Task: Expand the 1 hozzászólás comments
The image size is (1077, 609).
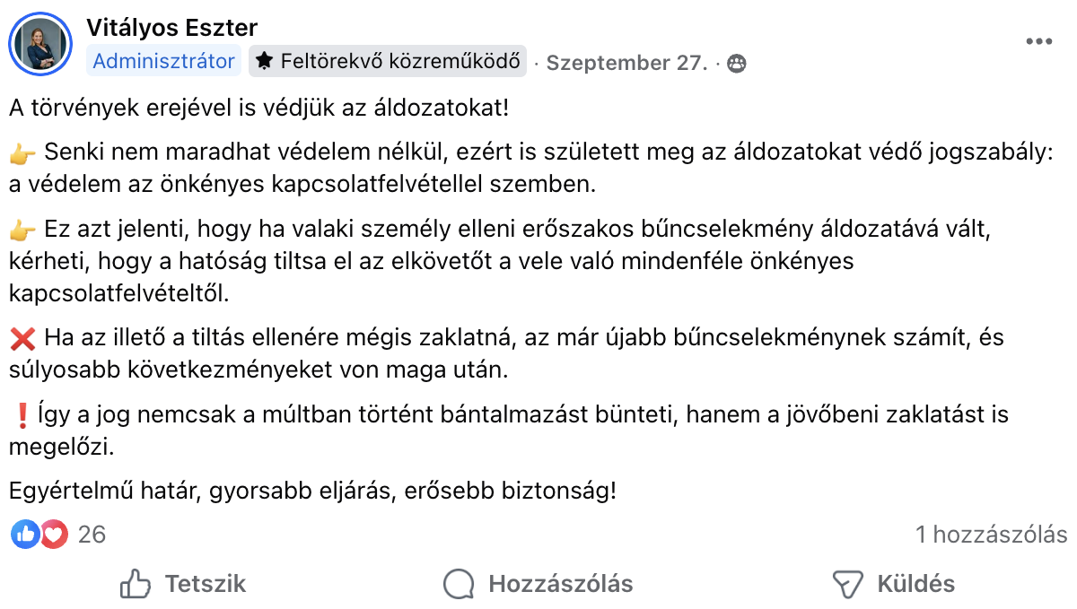Action: (991, 535)
